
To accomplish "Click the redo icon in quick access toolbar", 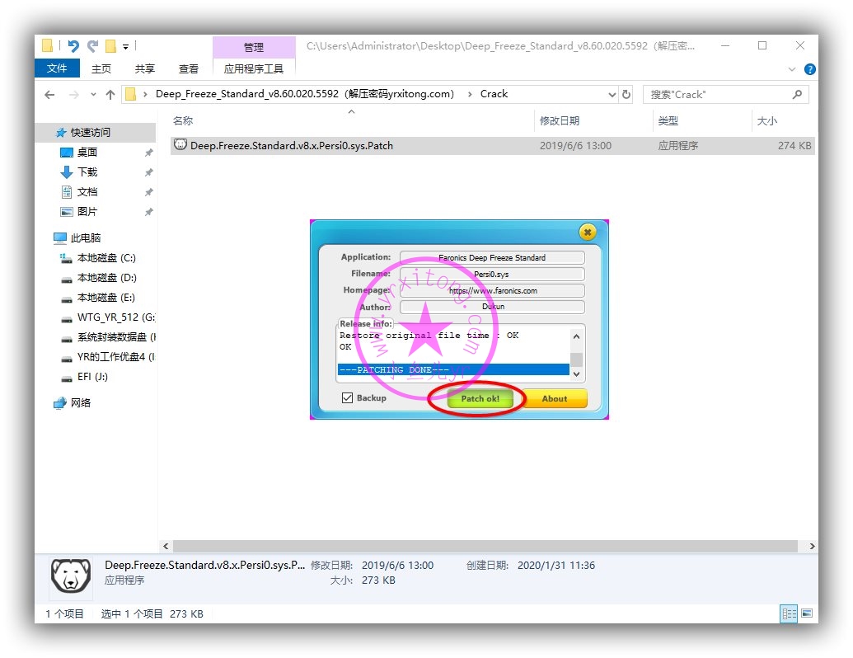I will [92, 46].
